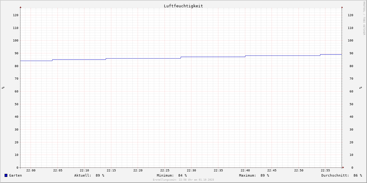Screen dimensions: 367x183
Task: Click the 120 label on left axis
Action: [16, 15]
